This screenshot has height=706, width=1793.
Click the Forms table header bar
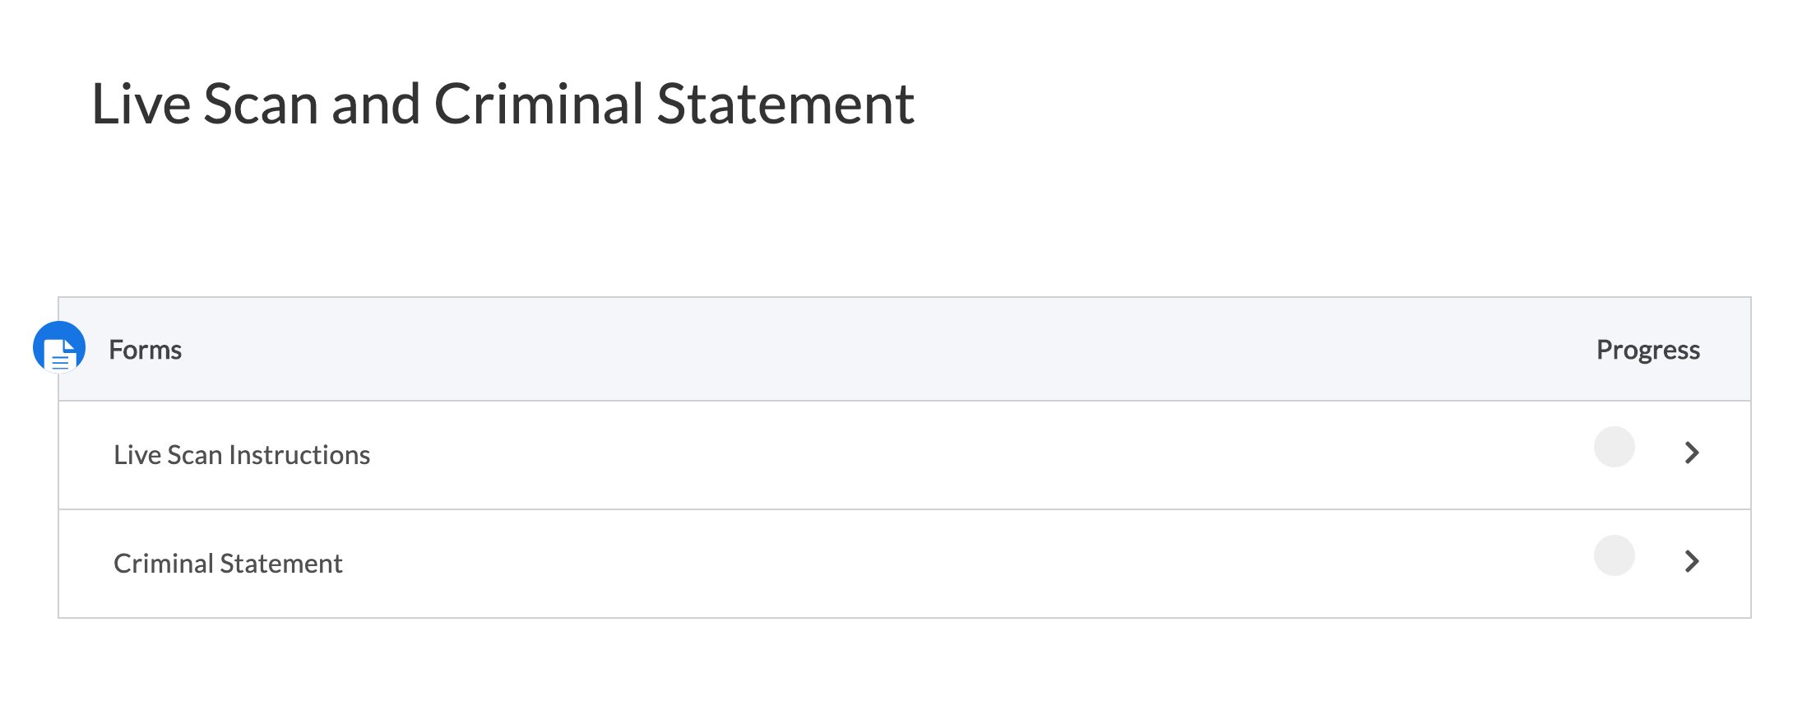tap(822, 350)
